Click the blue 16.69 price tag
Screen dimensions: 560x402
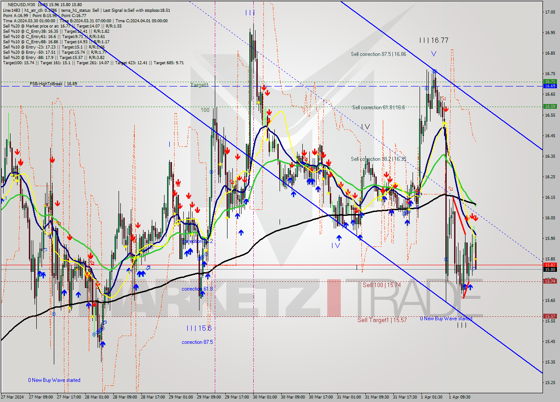click(549, 86)
